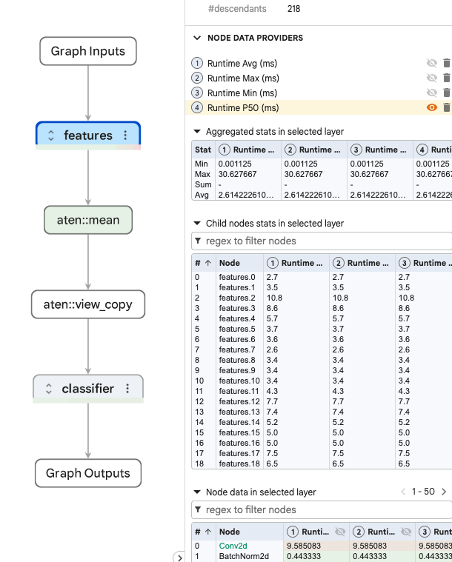Image resolution: width=452 pixels, height=562 pixels.
Task: Show Runtime Min (ms) data overlay
Action: pos(431,93)
